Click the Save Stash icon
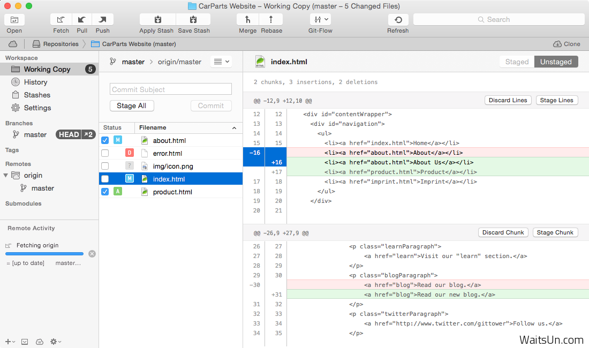The width and height of the screenshot is (589, 348). (x=194, y=20)
